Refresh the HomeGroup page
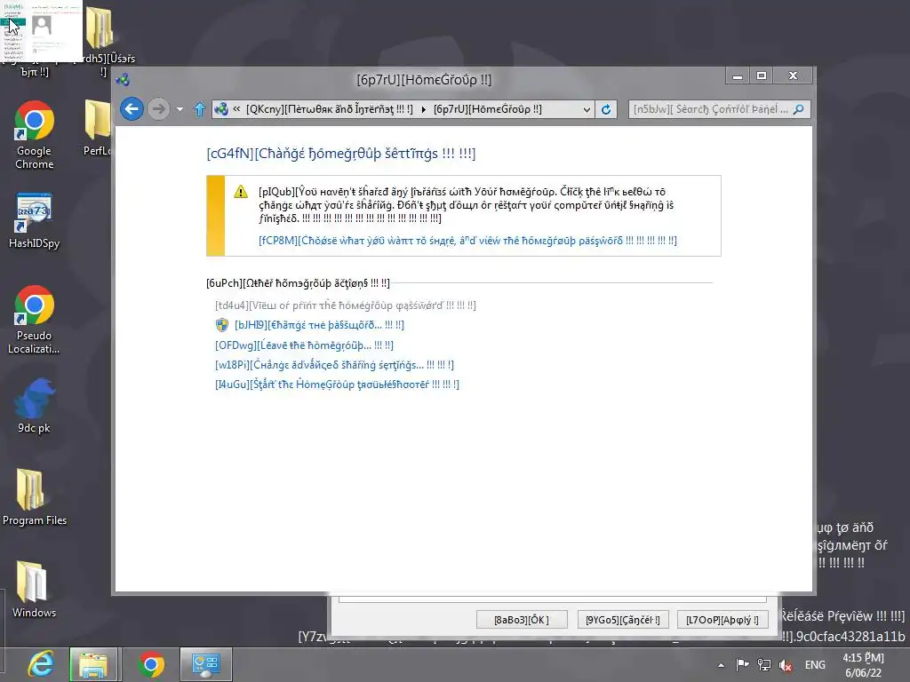This screenshot has width=910, height=682. click(606, 109)
